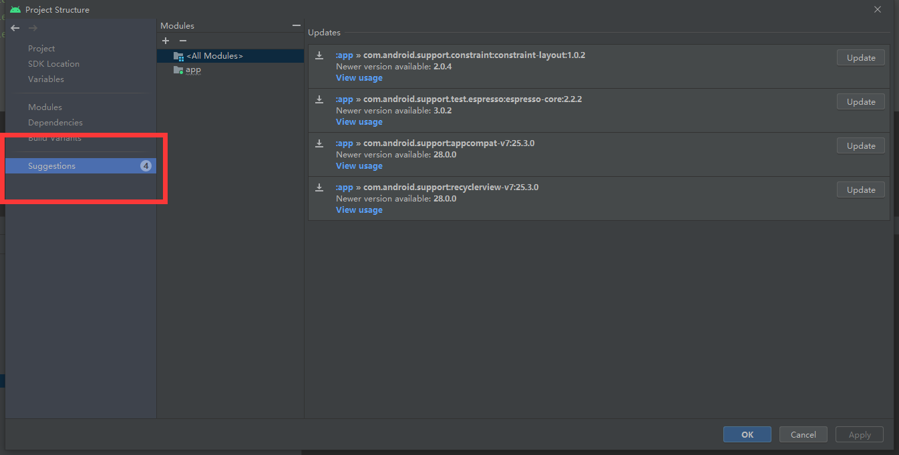Image resolution: width=899 pixels, height=455 pixels.
Task: Click the back navigation arrow
Action: tap(15, 27)
